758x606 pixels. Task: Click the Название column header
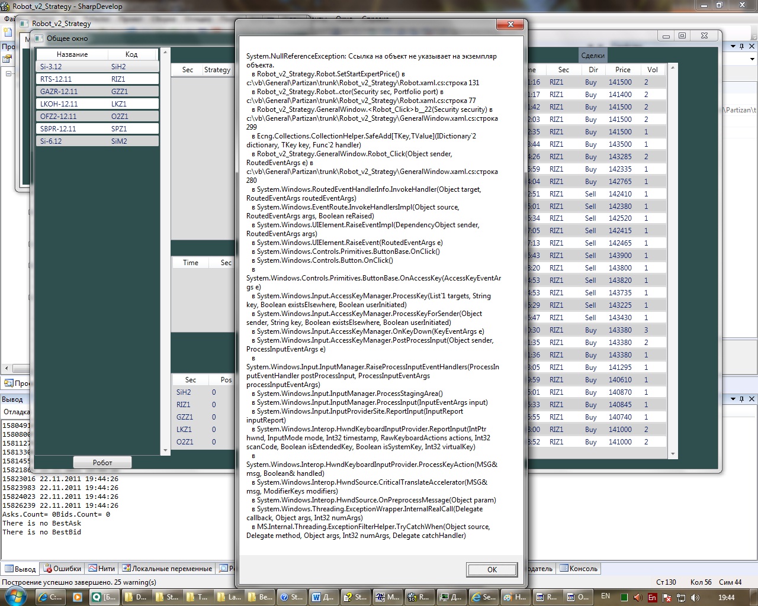click(x=72, y=54)
